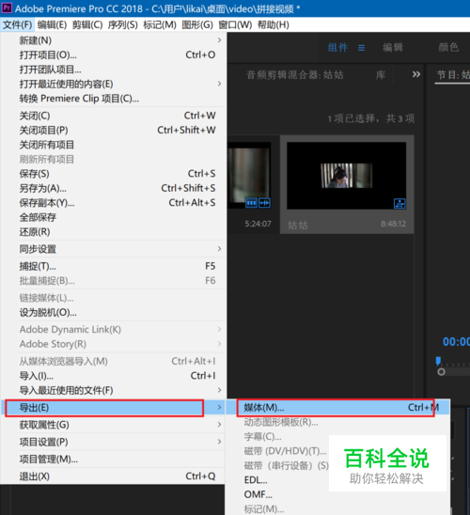470x515 pixels.
Task: Choose 退出(X) to quit Premiere
Action: (x=114, y=476)
